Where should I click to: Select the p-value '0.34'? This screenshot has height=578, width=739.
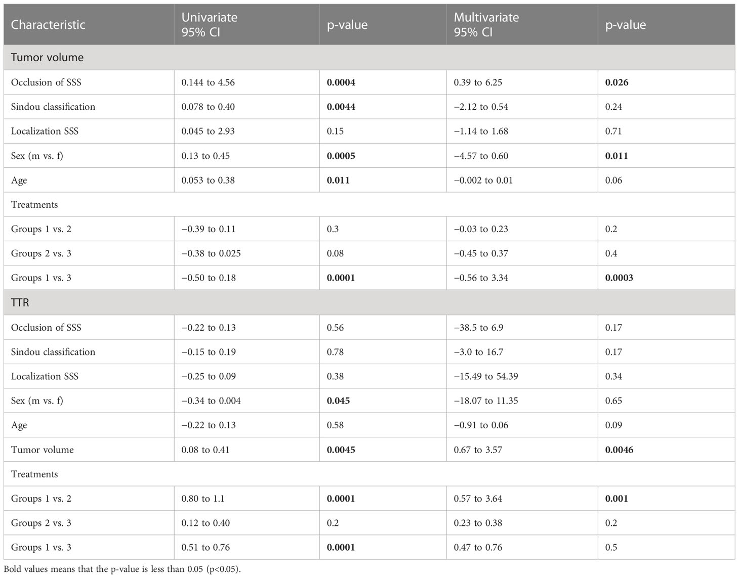point(613,376)
